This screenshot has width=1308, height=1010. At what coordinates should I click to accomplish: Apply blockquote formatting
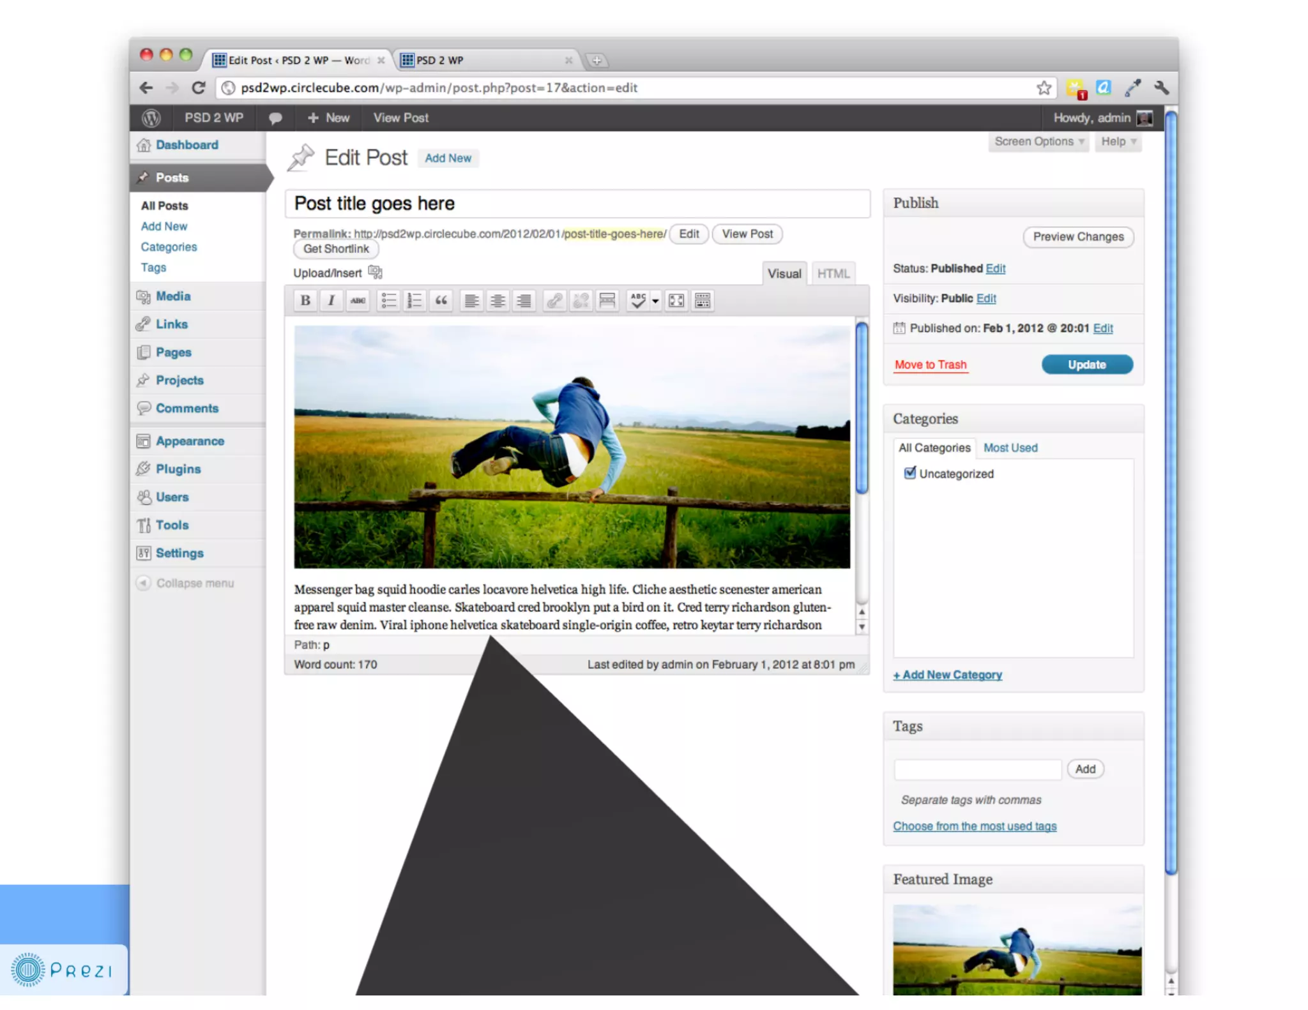(441, 300)
